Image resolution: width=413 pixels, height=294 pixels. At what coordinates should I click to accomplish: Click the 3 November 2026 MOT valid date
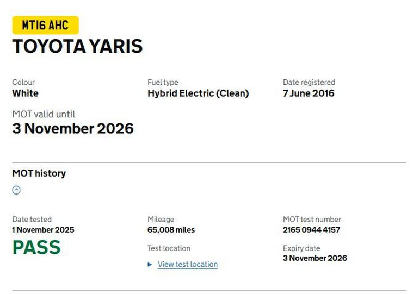73,129
